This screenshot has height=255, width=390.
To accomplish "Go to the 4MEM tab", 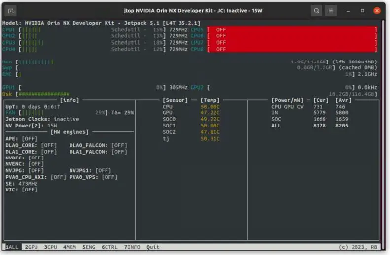I will pyautogui.click(x=70, y=247).
